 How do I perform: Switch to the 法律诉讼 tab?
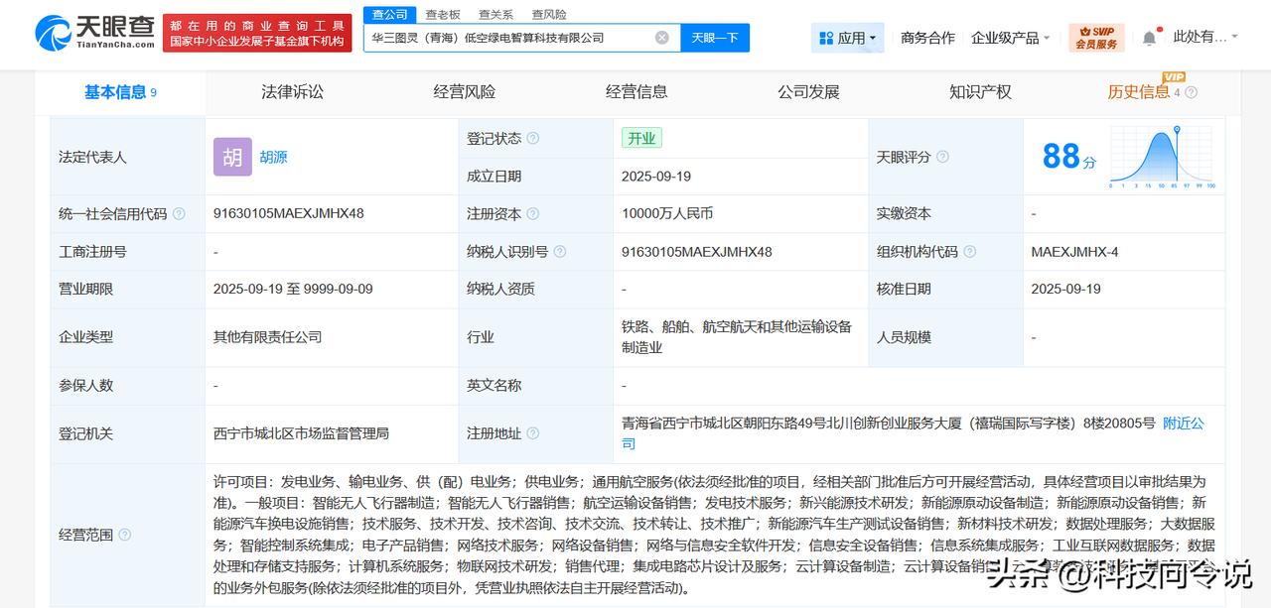coord(292,92)
